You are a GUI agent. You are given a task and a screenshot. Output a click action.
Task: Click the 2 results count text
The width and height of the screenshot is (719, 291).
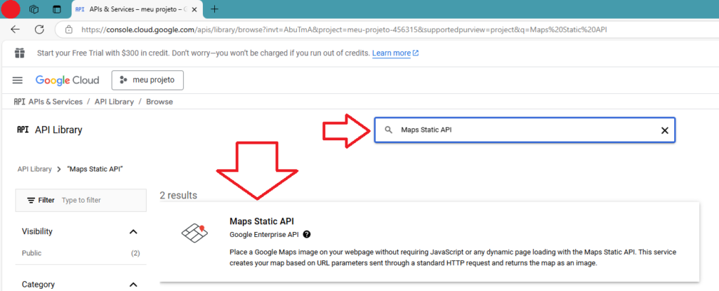point(178,196)
